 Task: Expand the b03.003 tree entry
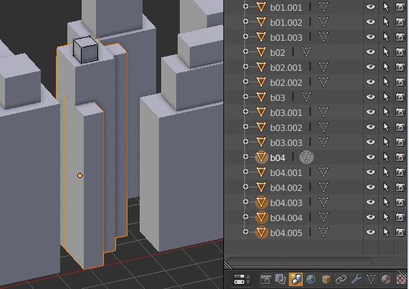coord(246,142)
